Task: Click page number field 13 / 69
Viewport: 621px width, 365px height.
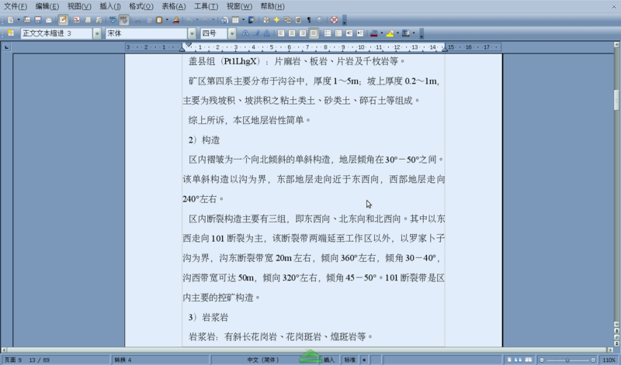Action: 40,360
